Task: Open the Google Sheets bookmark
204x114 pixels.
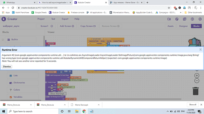Action: pos(39,12)
